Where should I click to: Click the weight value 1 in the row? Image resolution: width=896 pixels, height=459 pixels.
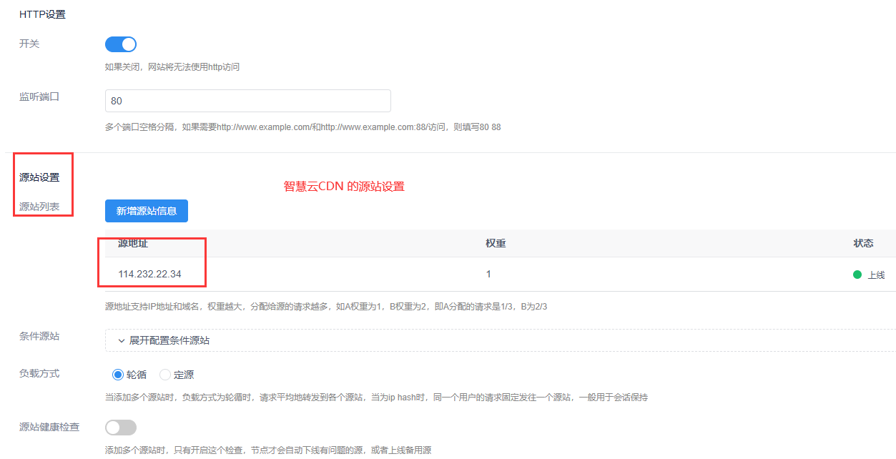(488, 275)
